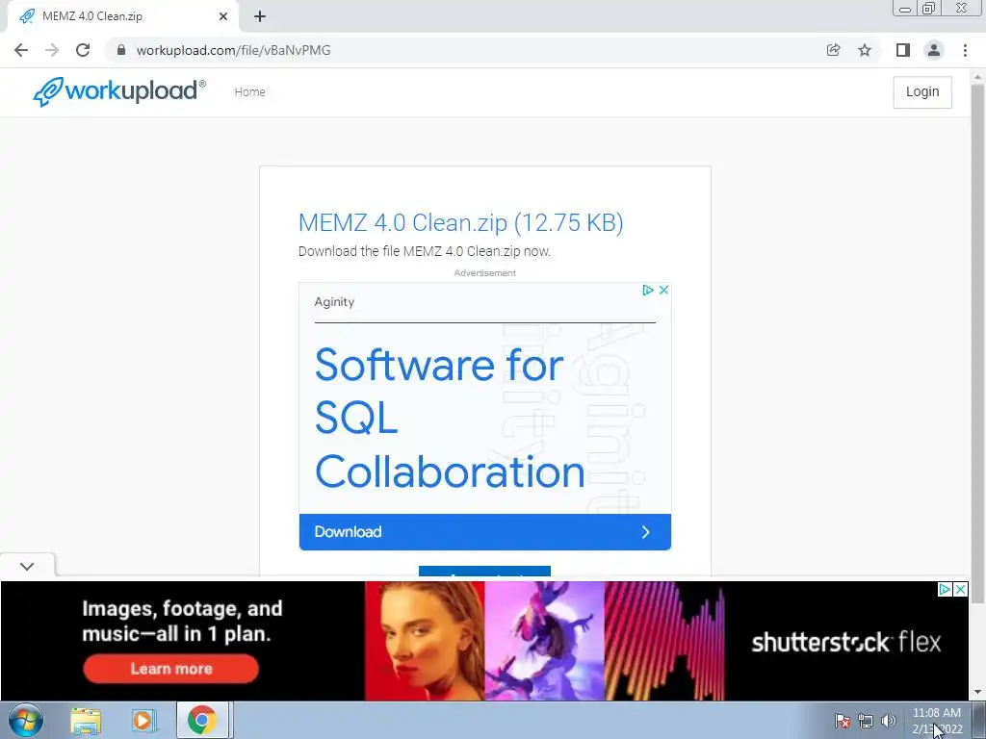Open the Chrome side panel icon

[x=903, y=50]
